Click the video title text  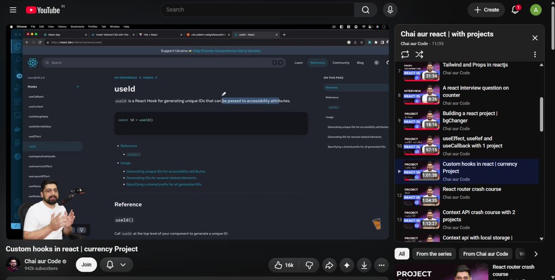pyautogui.click(x=72, y=249)
